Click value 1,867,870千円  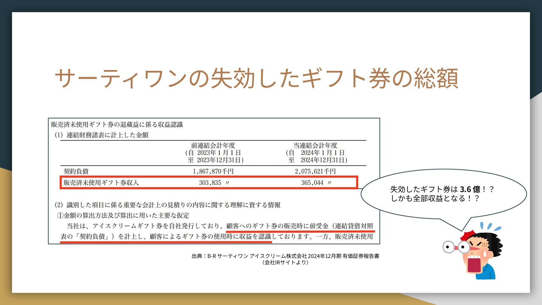[x=213, y=171]
